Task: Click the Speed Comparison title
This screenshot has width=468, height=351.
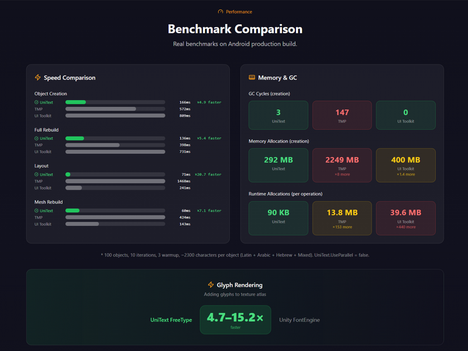Action: pos(70,78)
